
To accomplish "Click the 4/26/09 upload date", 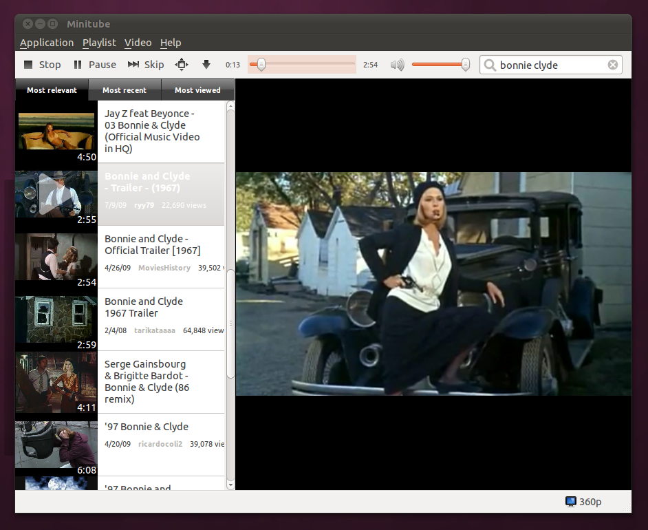I will click(x=118, y=268).
